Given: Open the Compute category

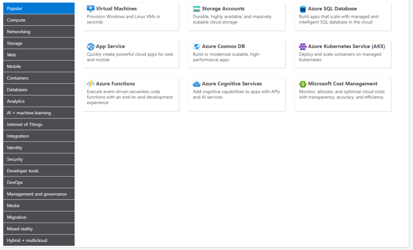Looking at the screenshot, I should 39,20.
